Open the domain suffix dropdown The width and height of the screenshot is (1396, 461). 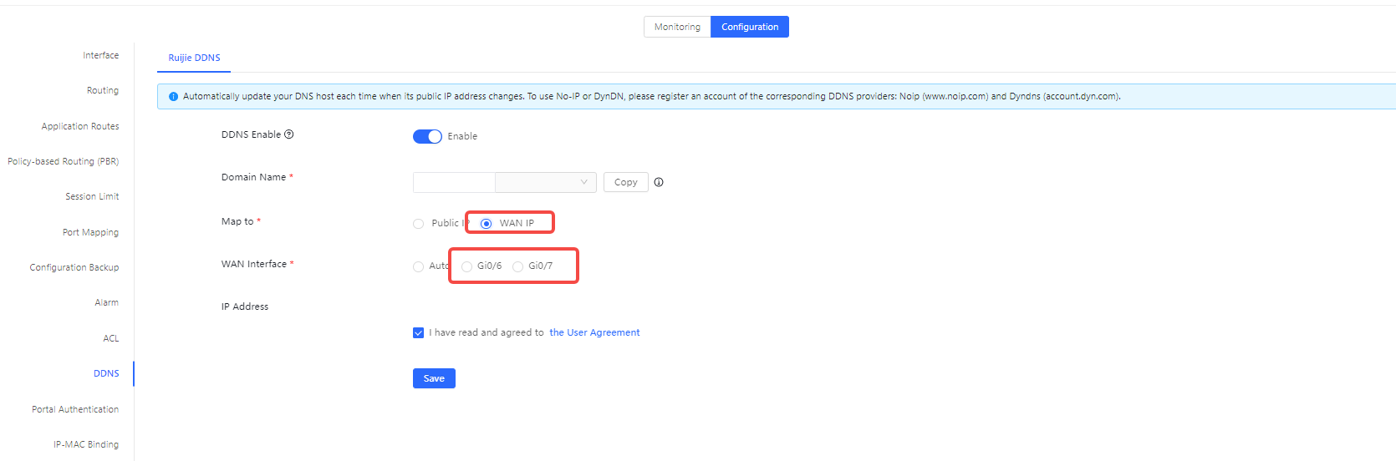(x=546, y=182)
